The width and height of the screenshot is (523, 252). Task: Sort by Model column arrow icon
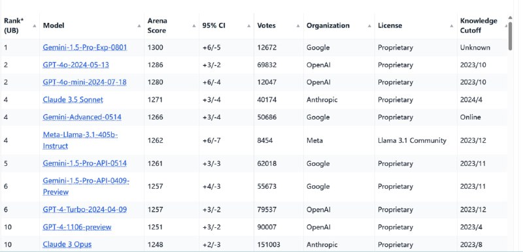click(139, 26)
